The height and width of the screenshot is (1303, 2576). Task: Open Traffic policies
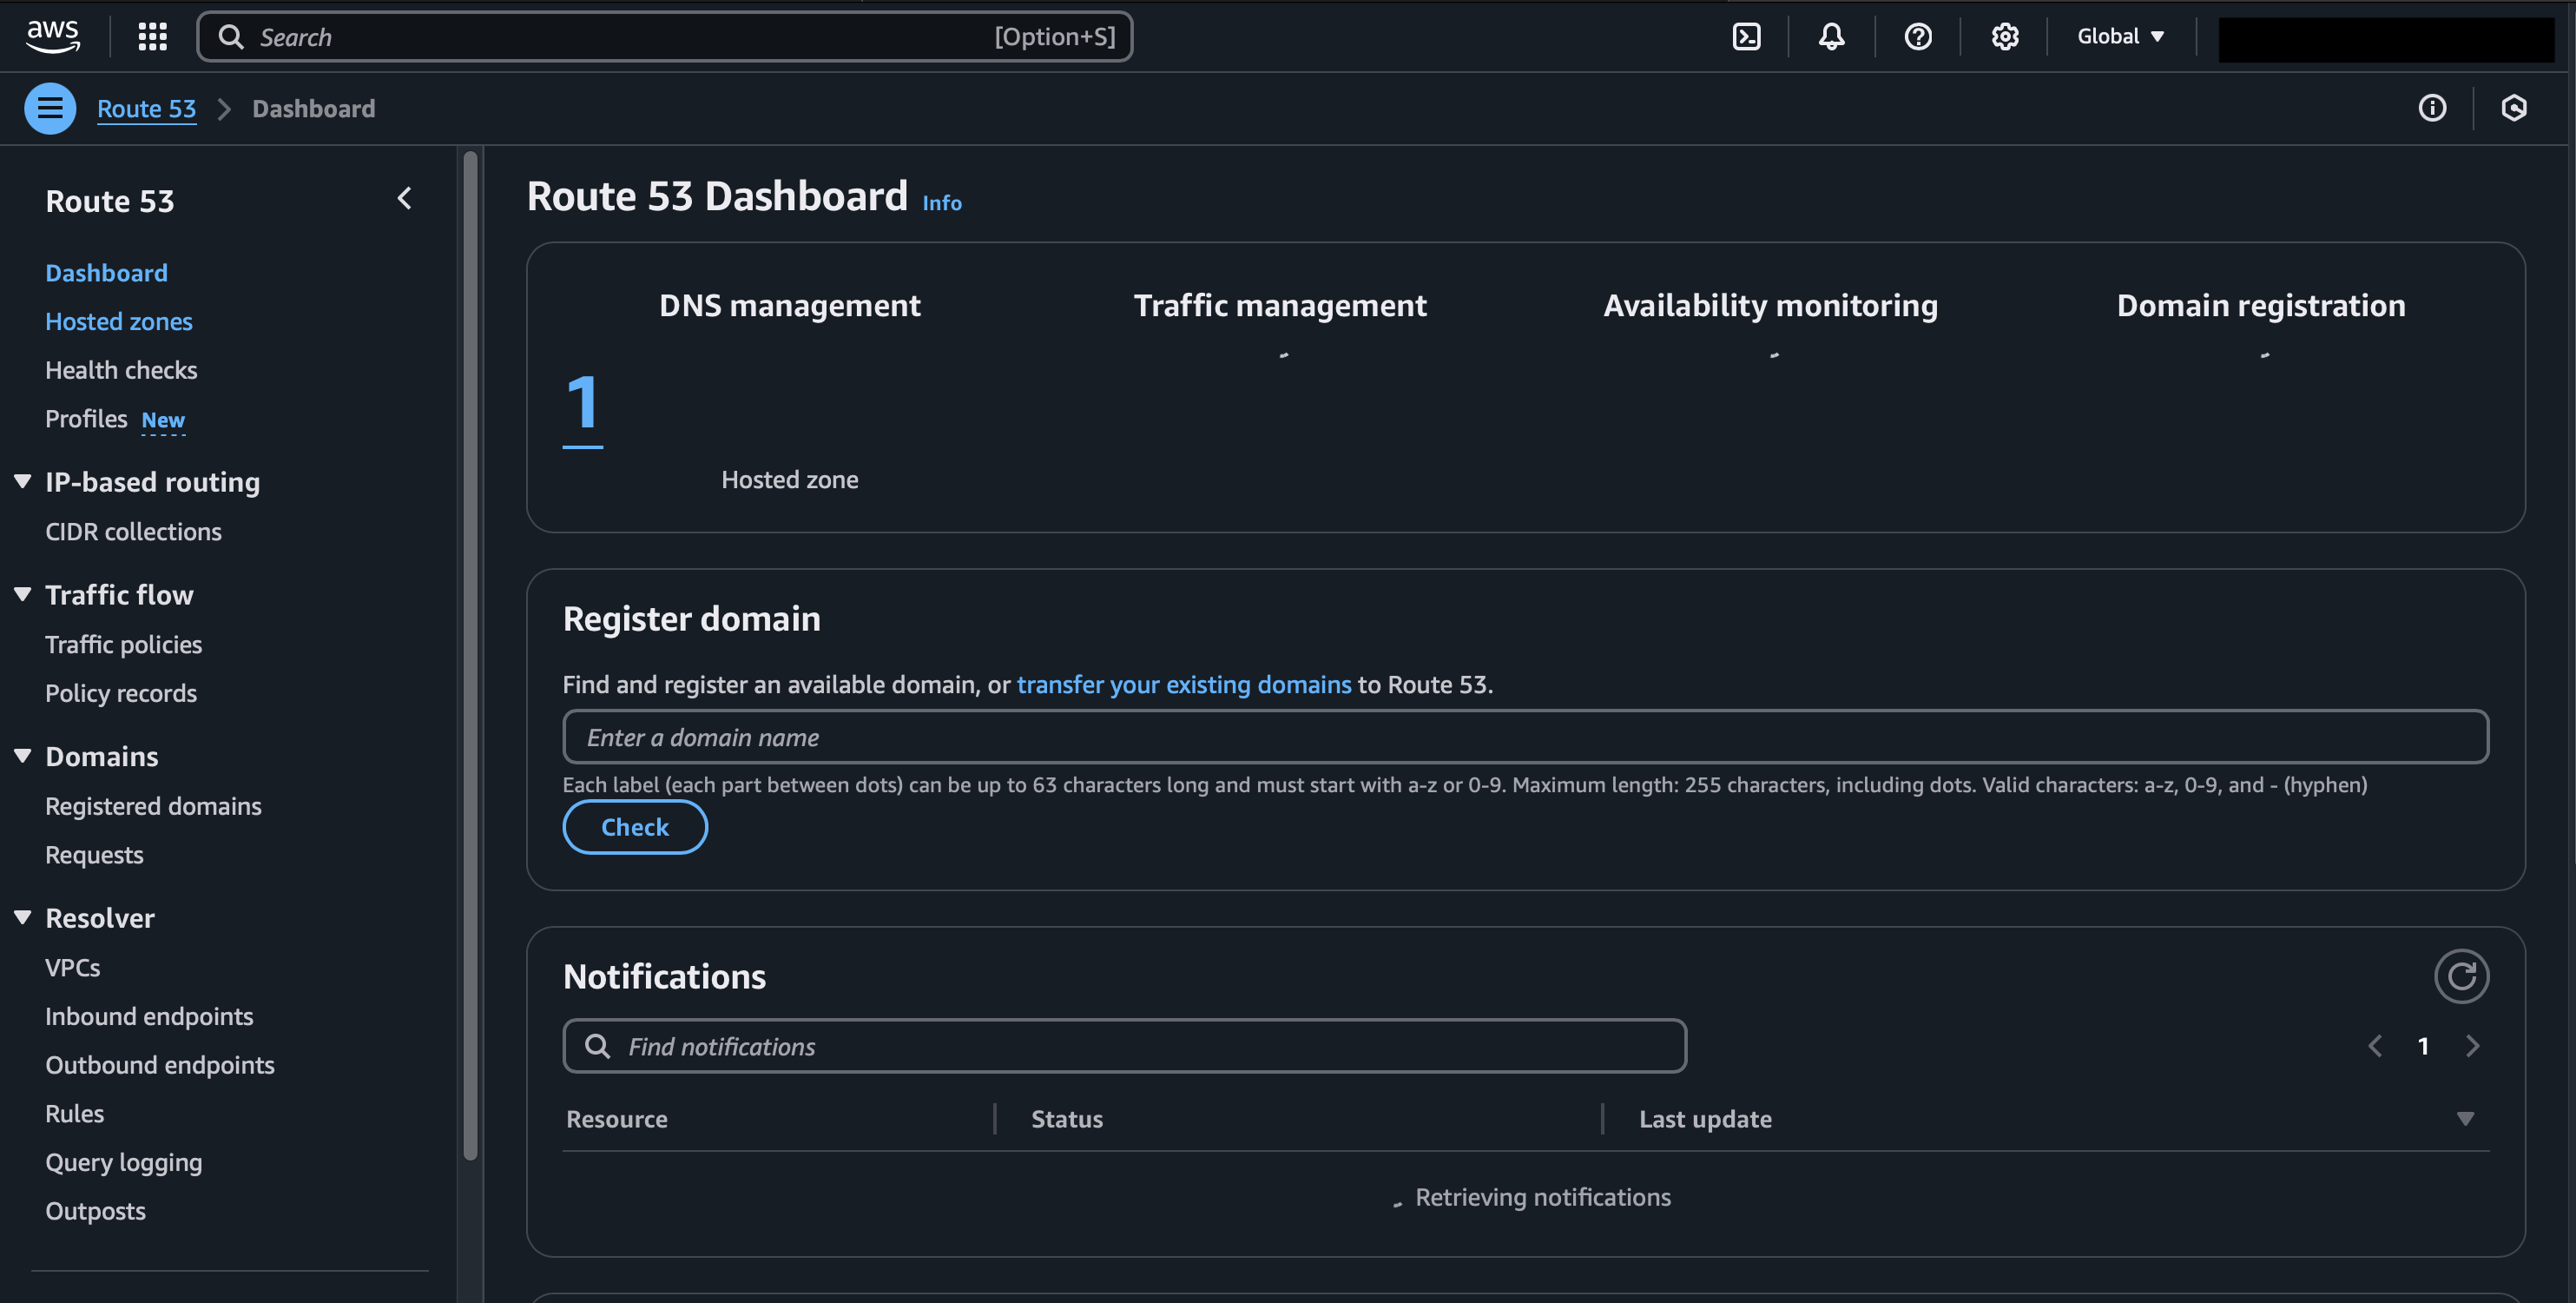click(123, 645)
